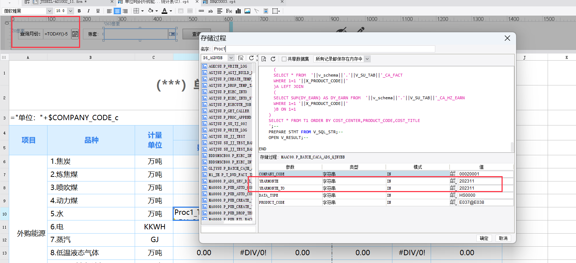
Task: Close the DBQC0003.cpt tab
Action: [282, 2]
